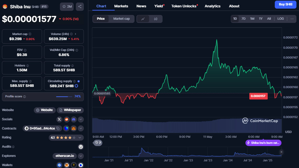Open the first blue wallet icon in Wallets
This screenshot has height=168, width=299.
60,165
